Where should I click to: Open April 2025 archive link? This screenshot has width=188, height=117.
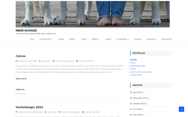point(138,92)
